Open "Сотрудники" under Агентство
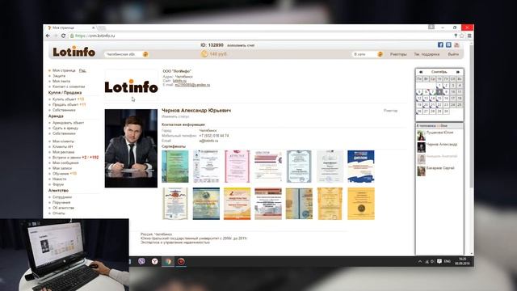 coord(62,197)
